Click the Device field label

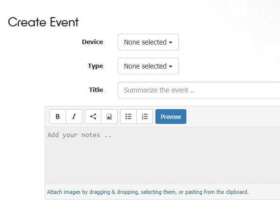click(93, 42)
